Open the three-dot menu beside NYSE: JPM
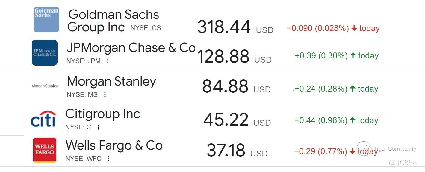425x172 pixels. [108, 61]
